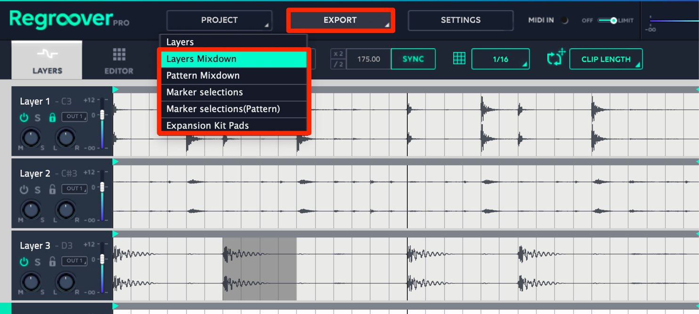Click Layer 3 start marker triangle

pyautogui.click(x=116, y=234)
